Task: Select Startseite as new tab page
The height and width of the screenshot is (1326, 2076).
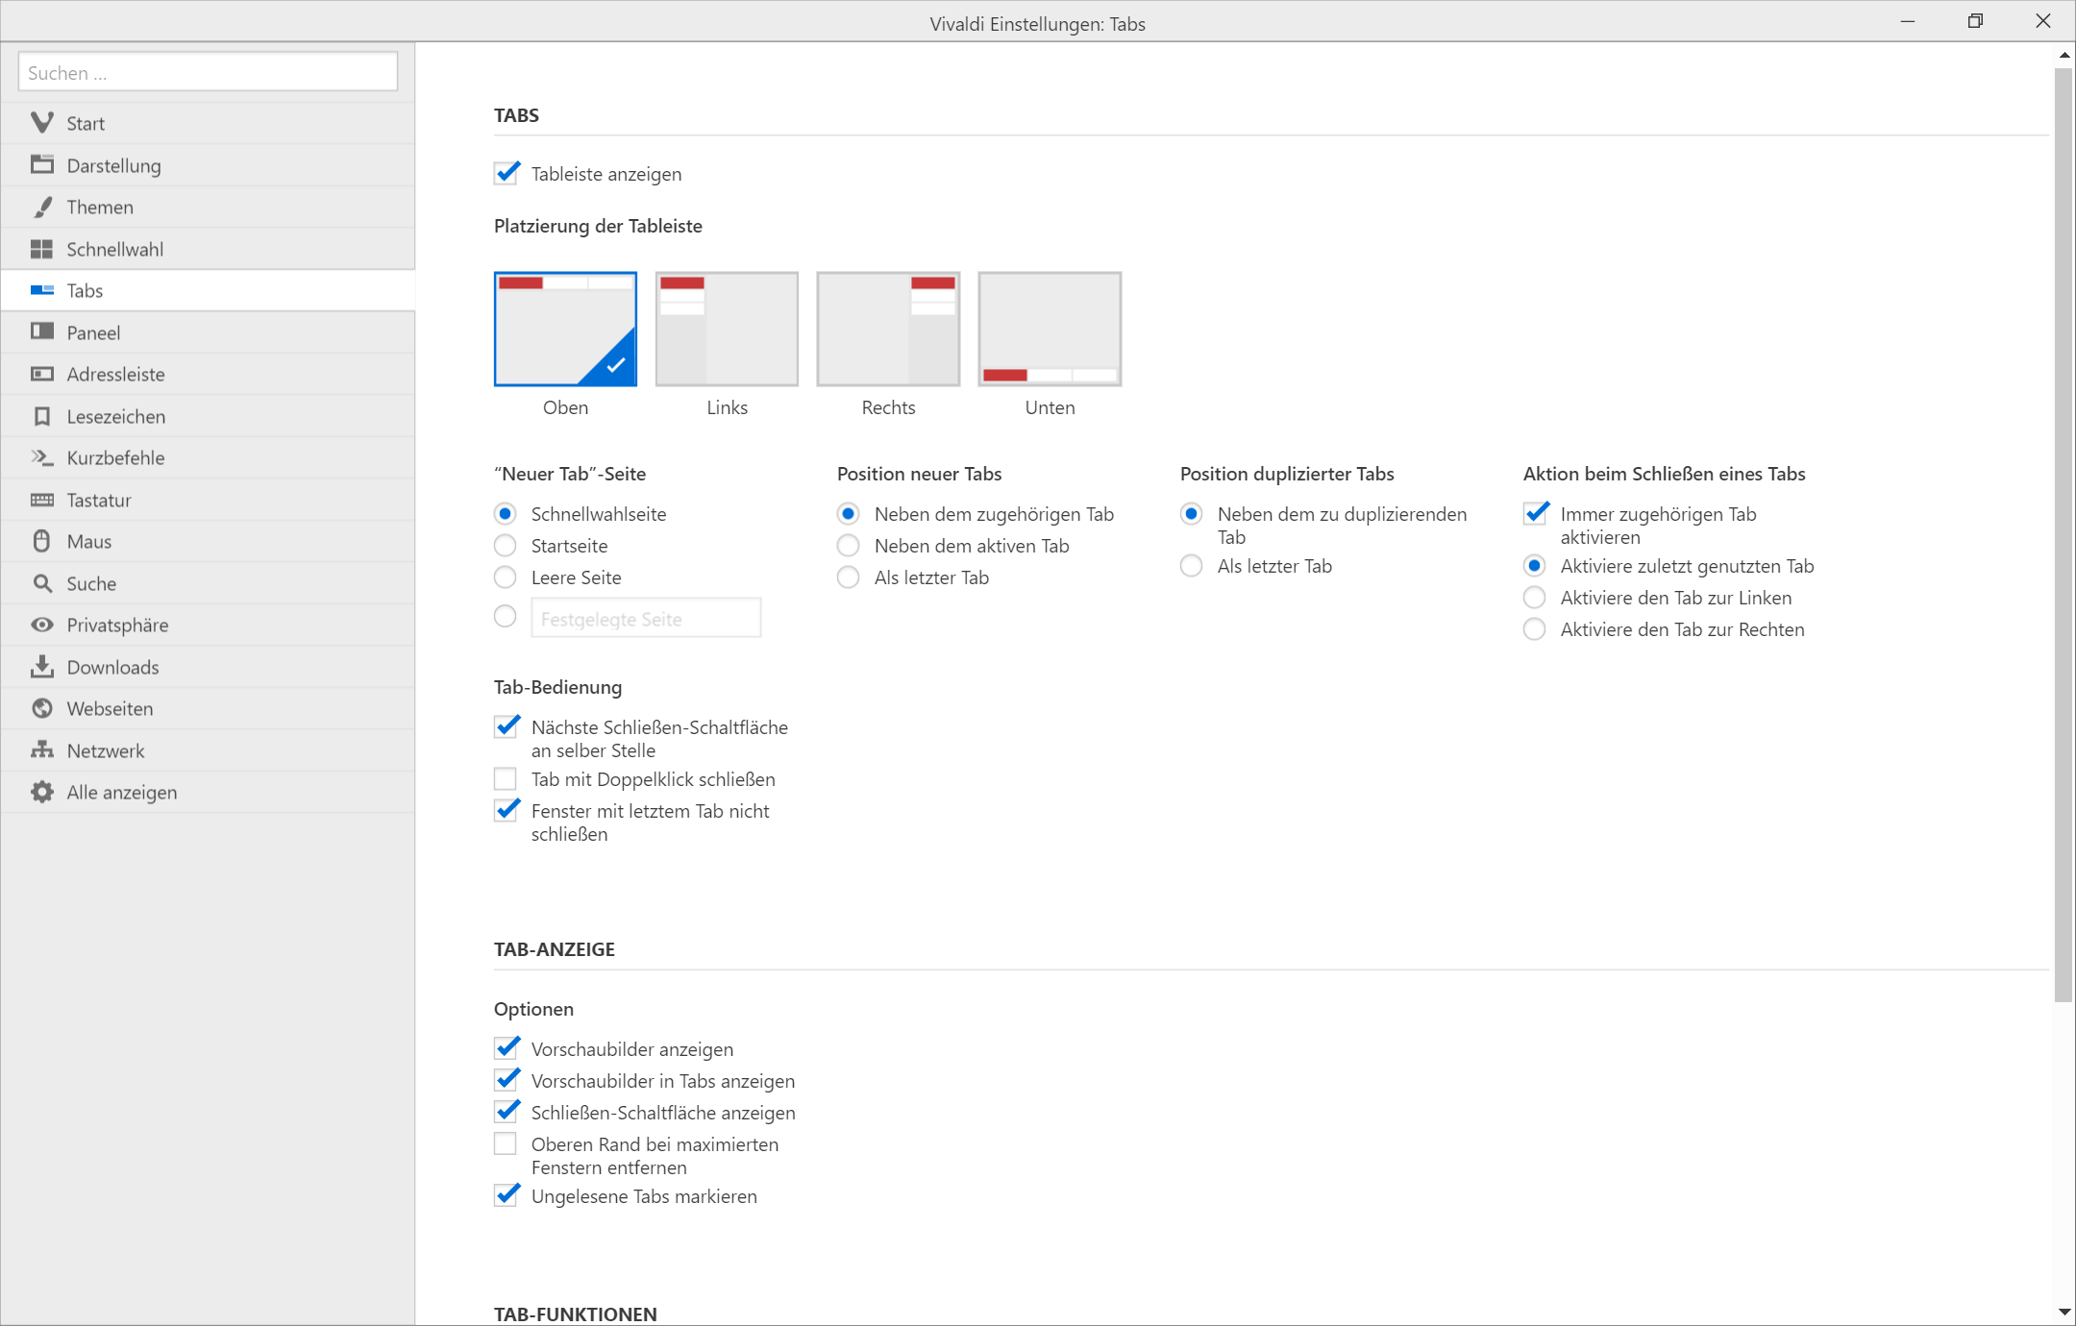Action: click(506, 546)
